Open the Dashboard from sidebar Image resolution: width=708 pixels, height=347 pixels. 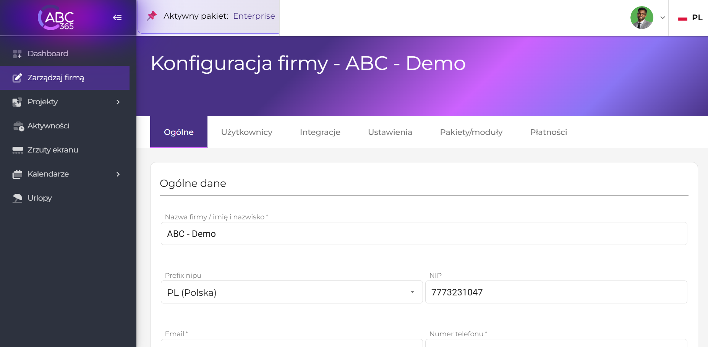click(x=47, y=54)
